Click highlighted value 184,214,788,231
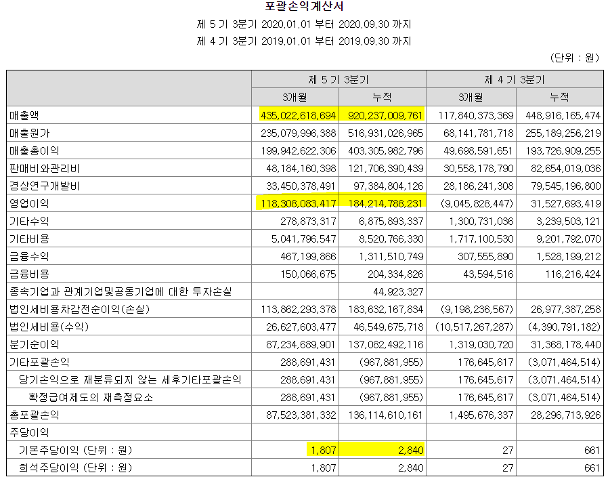Image resolution: width=610 pixels, height=477 pixels. pos(385,203)
